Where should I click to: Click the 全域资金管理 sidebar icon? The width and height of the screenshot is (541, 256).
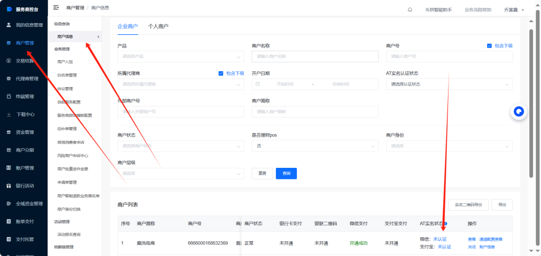point(9,204)
